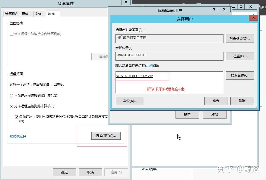
Task: Toggle the network level authentication checkbox
Action: pos(17,117)
